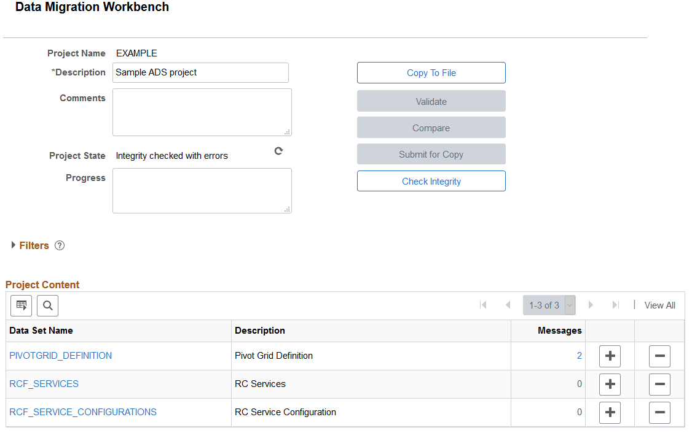This screenshot has width=692, height=433.
Task: Add a row below PIVOTGRID_DEFINITION
Action: pyautogui.click(x=609, y=356)
